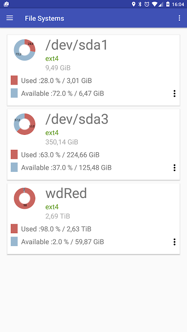Viewport: 187px width, 332px height.
Task: Click red Used swatch on /dev/sda3
Action: (14, 154)
